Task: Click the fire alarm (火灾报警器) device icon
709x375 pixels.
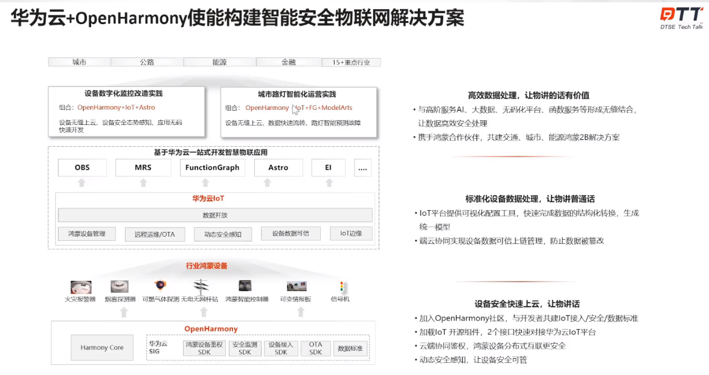Action: pyautogui.click(x=81, y=287)
